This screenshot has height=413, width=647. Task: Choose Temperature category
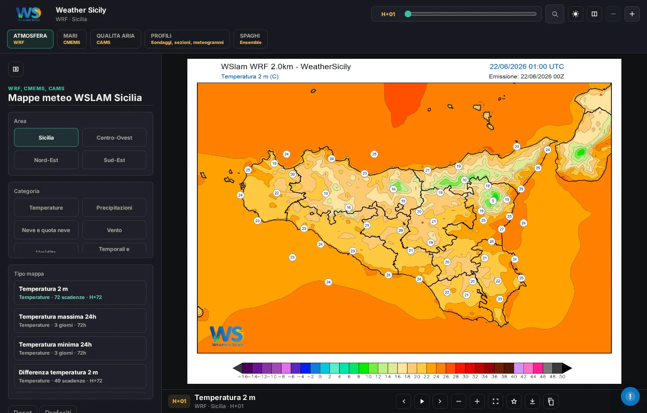coord(46,207)
